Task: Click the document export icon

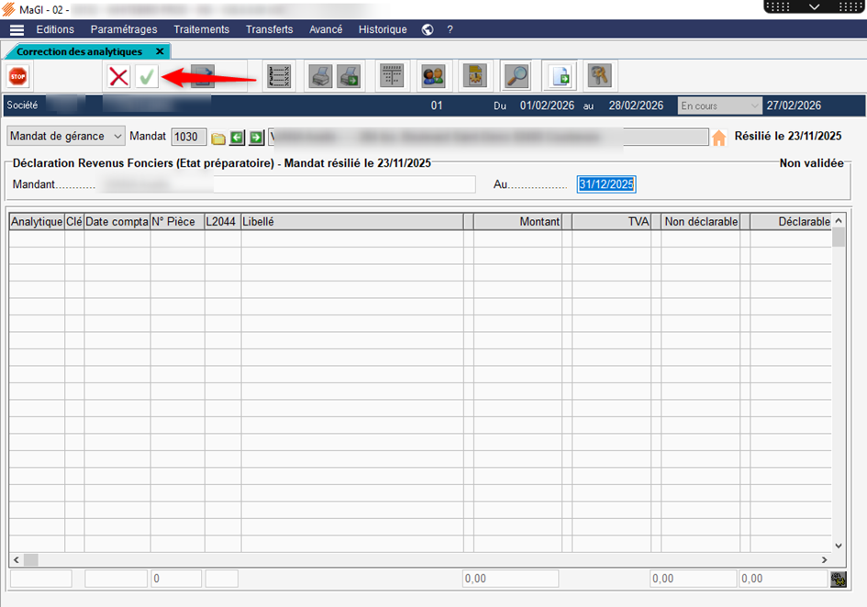Action: tap(559, 76)
